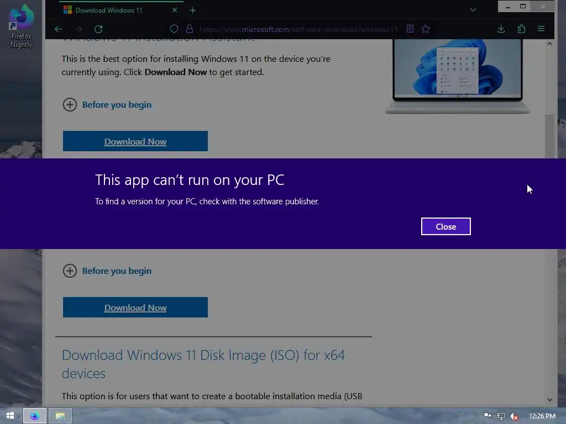The height and width of the screenshot is (424, 566).
Task: Switch to Firefox Nightly taskbar button
Action: click(x=35, y=416)
